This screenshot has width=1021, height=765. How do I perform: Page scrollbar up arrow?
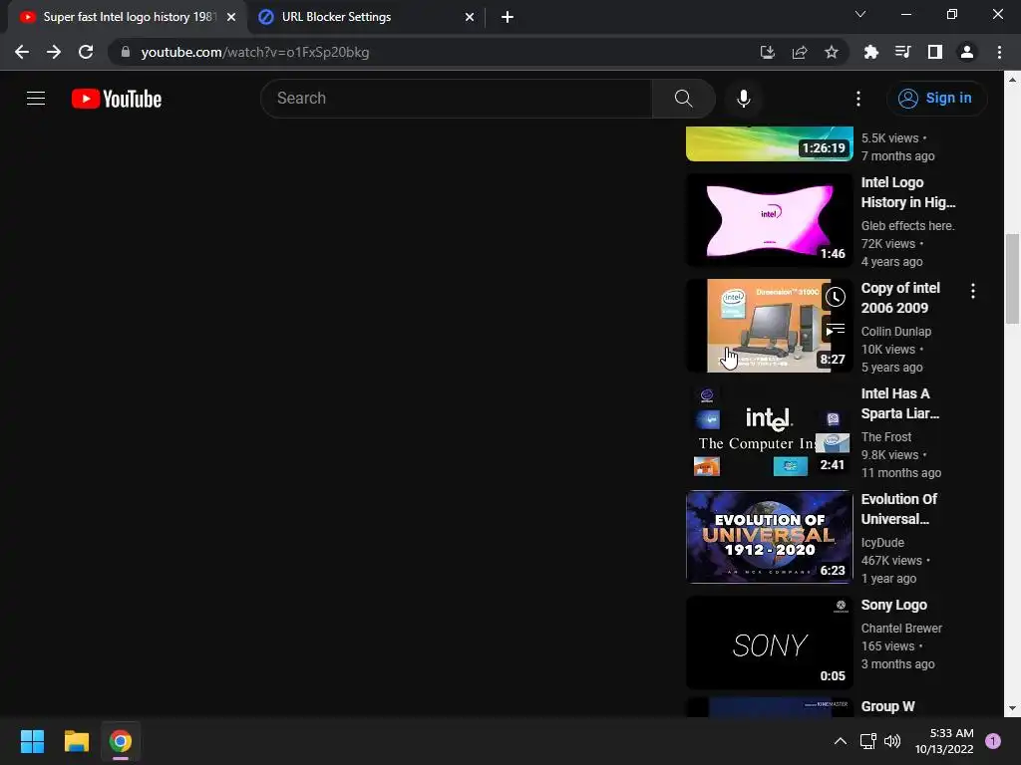(1012, 80)
